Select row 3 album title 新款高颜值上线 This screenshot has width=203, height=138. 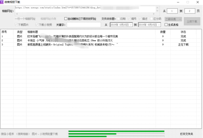[x=73, y=45]
